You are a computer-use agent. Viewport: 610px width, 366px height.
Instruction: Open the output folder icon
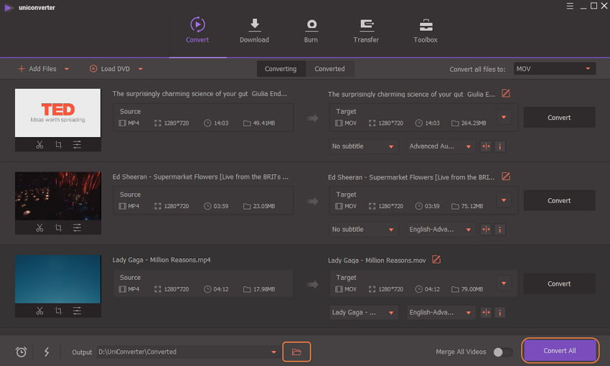coord(296,352)
